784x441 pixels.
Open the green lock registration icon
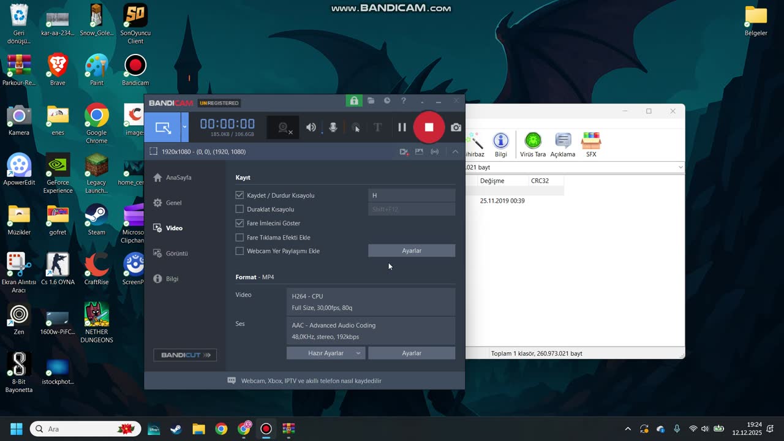point(353,101)
